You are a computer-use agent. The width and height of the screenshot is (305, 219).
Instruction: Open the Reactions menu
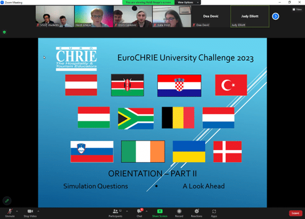click(x=197, y=213)
